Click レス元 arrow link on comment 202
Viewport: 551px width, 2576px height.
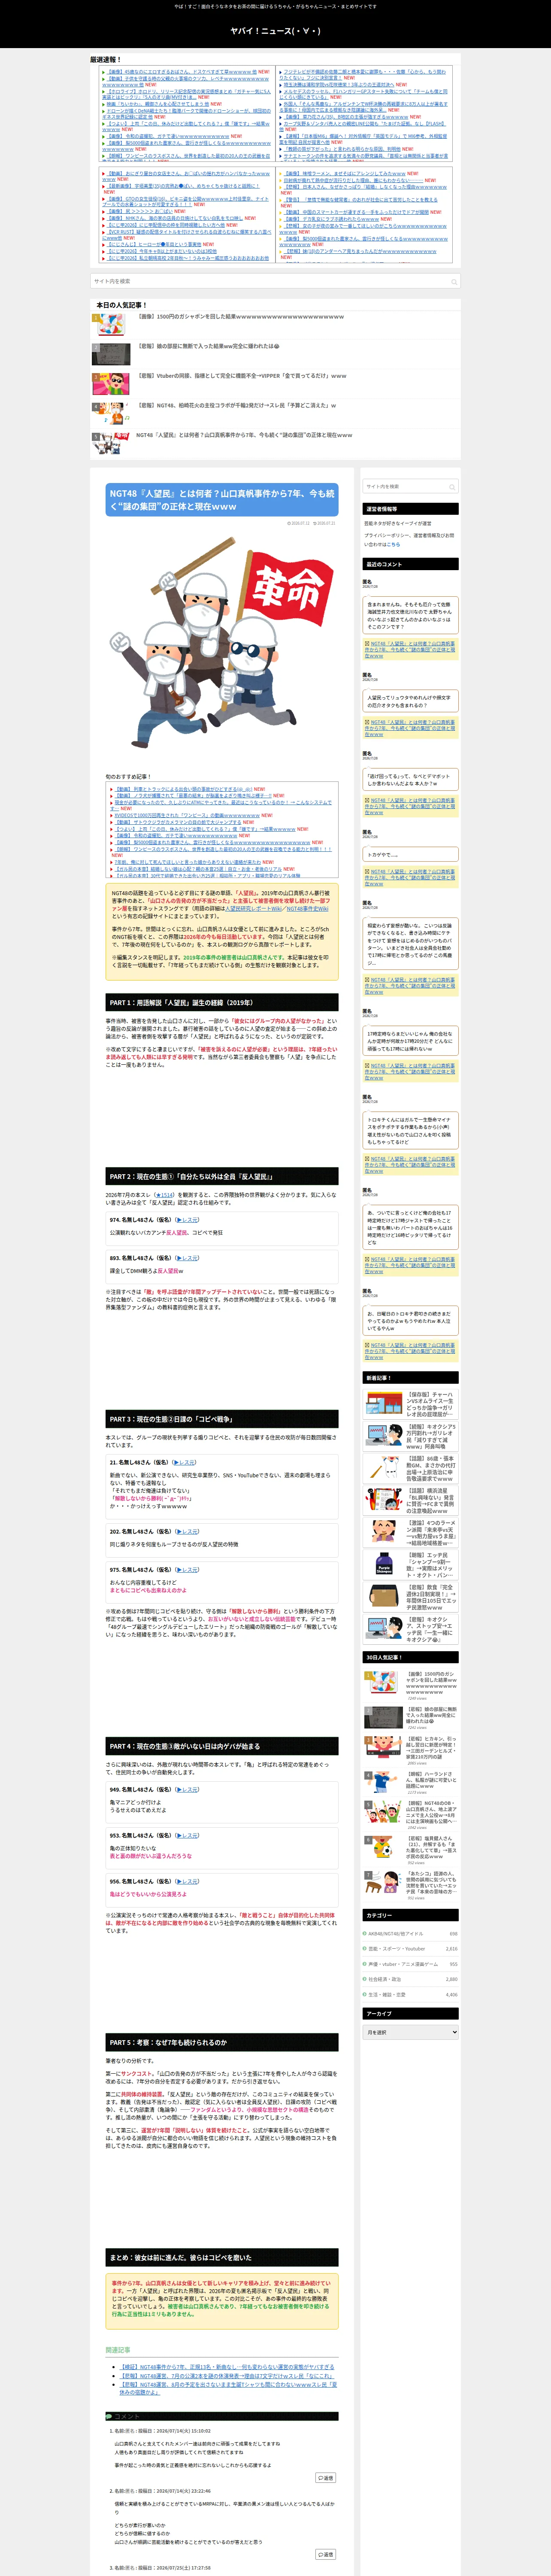tap(187, 1532)
